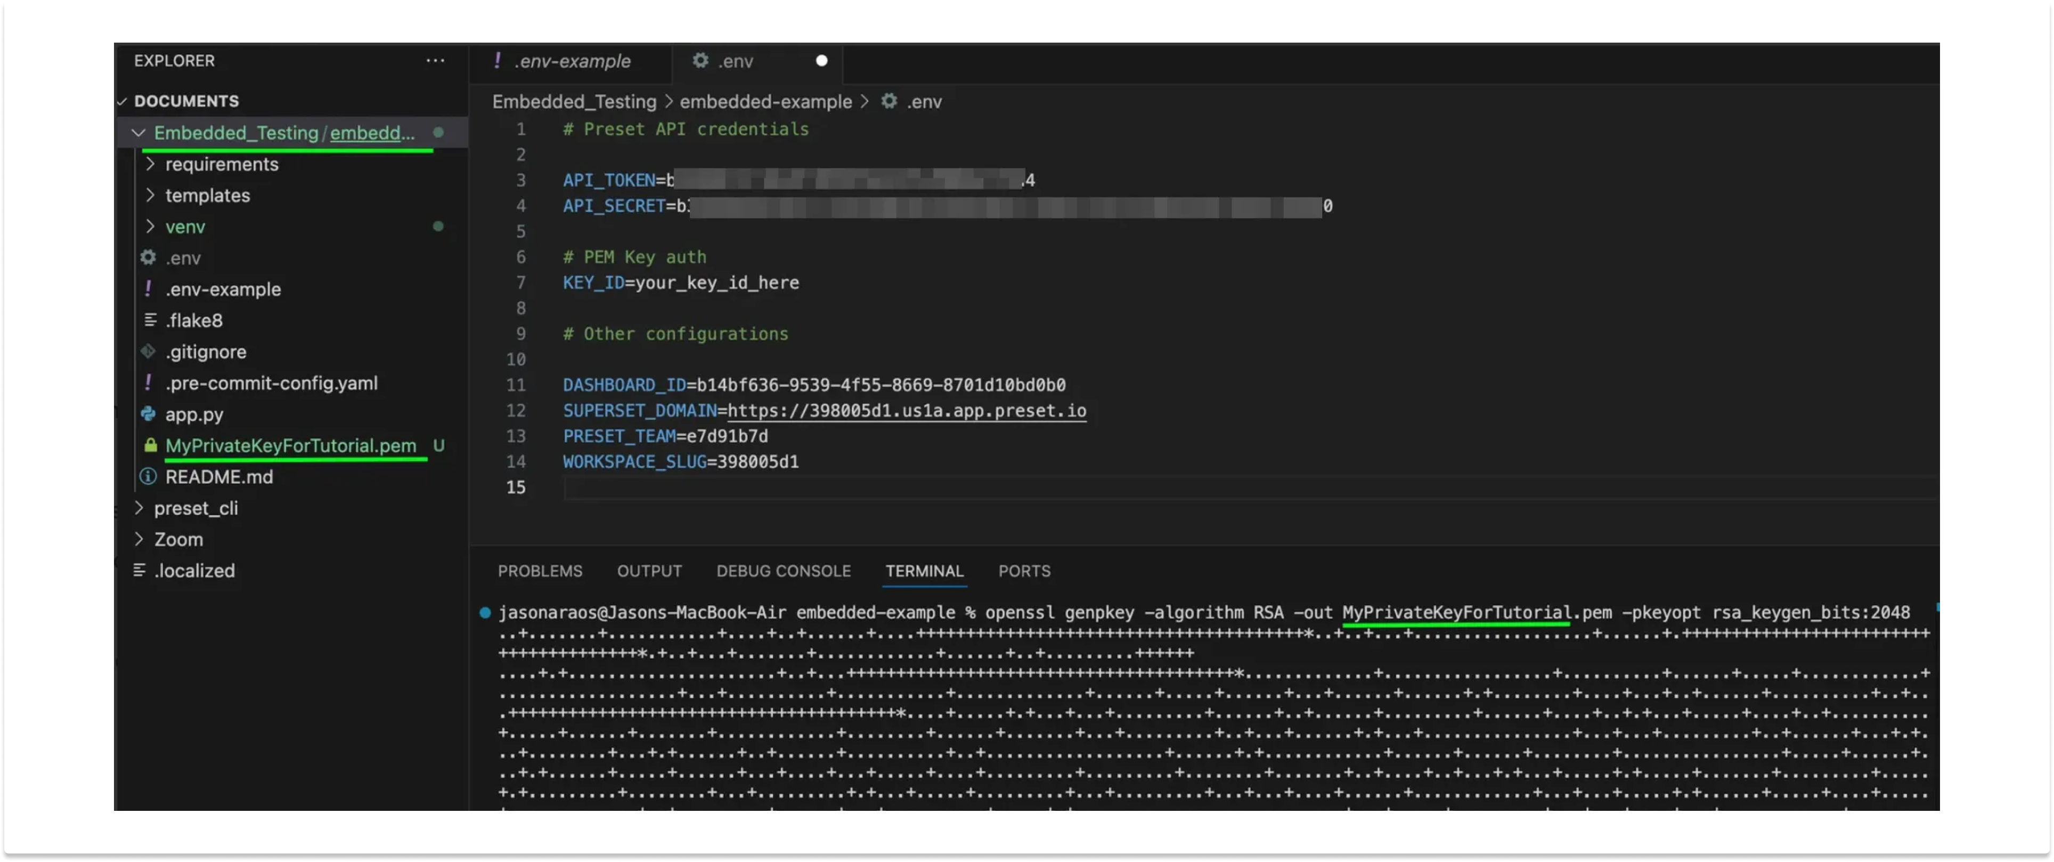This screenshot has width=2054, height=862.
Task: Click exclamation icon beside .pre-commit-config.yaml
Action: coord(148,383)
